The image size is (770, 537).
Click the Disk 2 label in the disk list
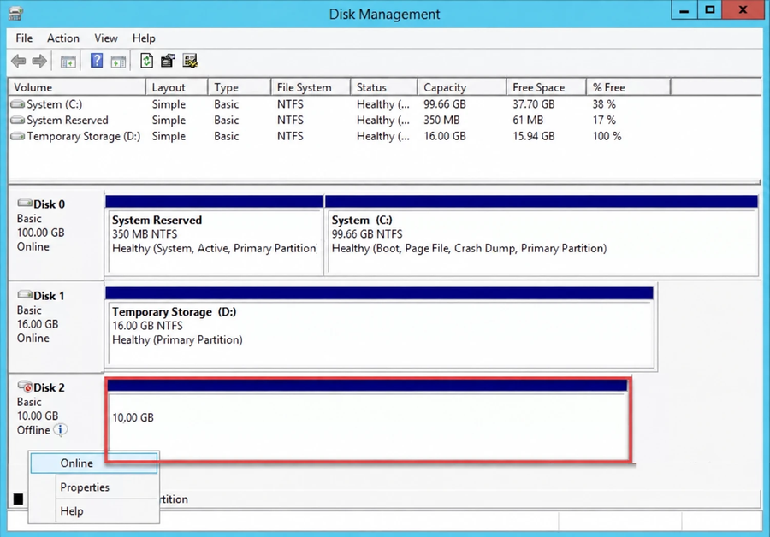click(49, 387)
